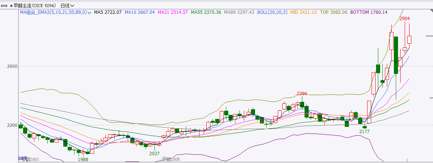Open the 日线 period dropdown

67,6
